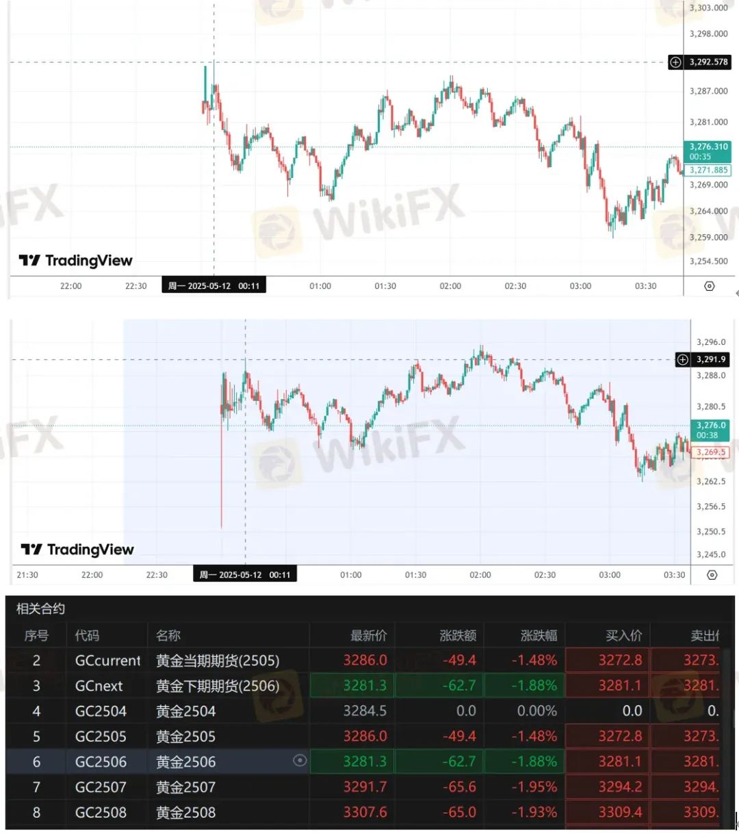The image size is (739, 833).
Task: Click the plus icon beside 3,292.578 price label
Action: coord(675,62)
